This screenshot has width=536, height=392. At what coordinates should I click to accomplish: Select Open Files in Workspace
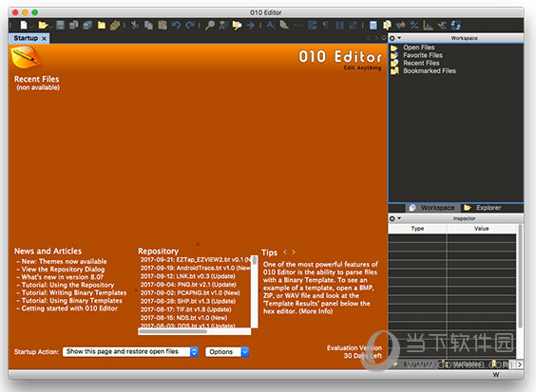pyautogui.click(x=419, y=47)
